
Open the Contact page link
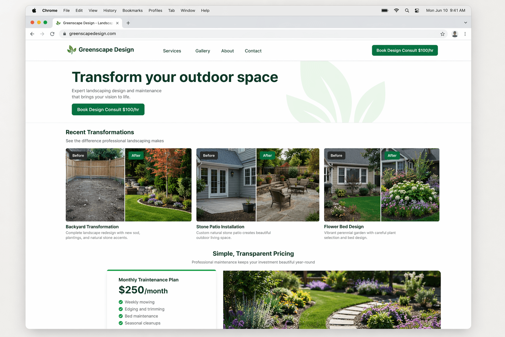(253, 51)
